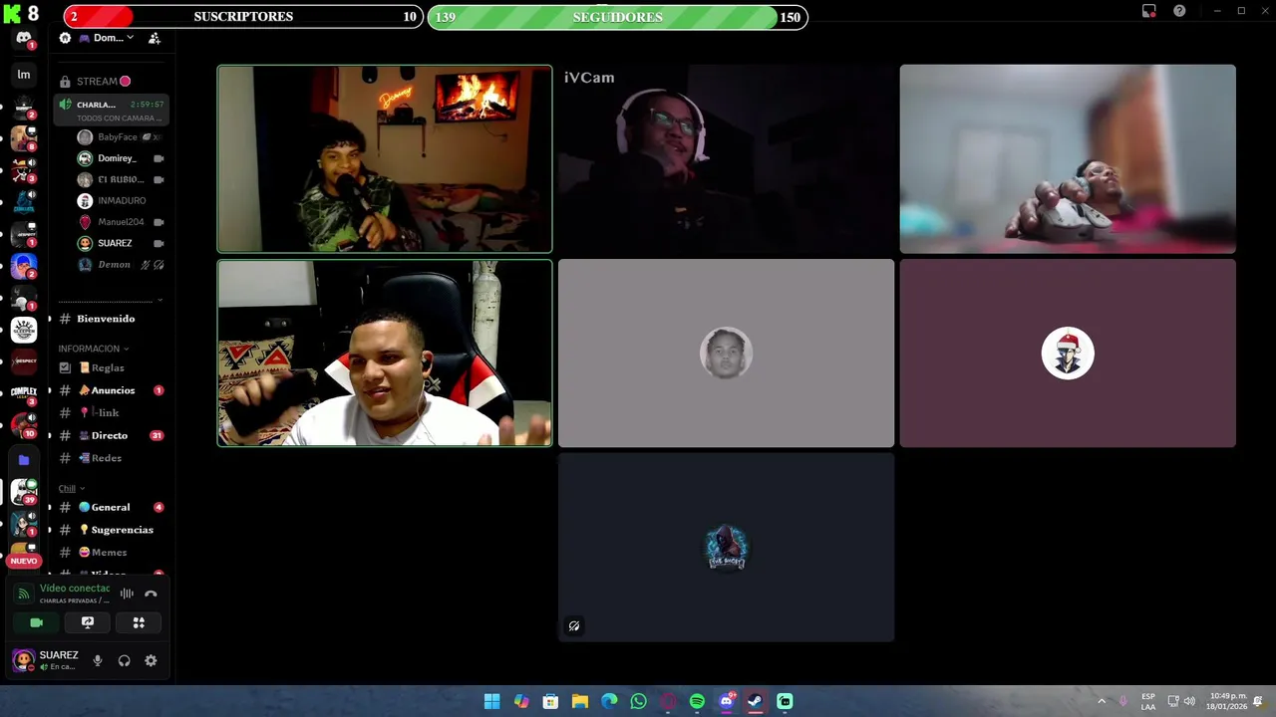The image size is (1276, 717).
Task: Open Steam from taskbar
Action: point(756,701)
